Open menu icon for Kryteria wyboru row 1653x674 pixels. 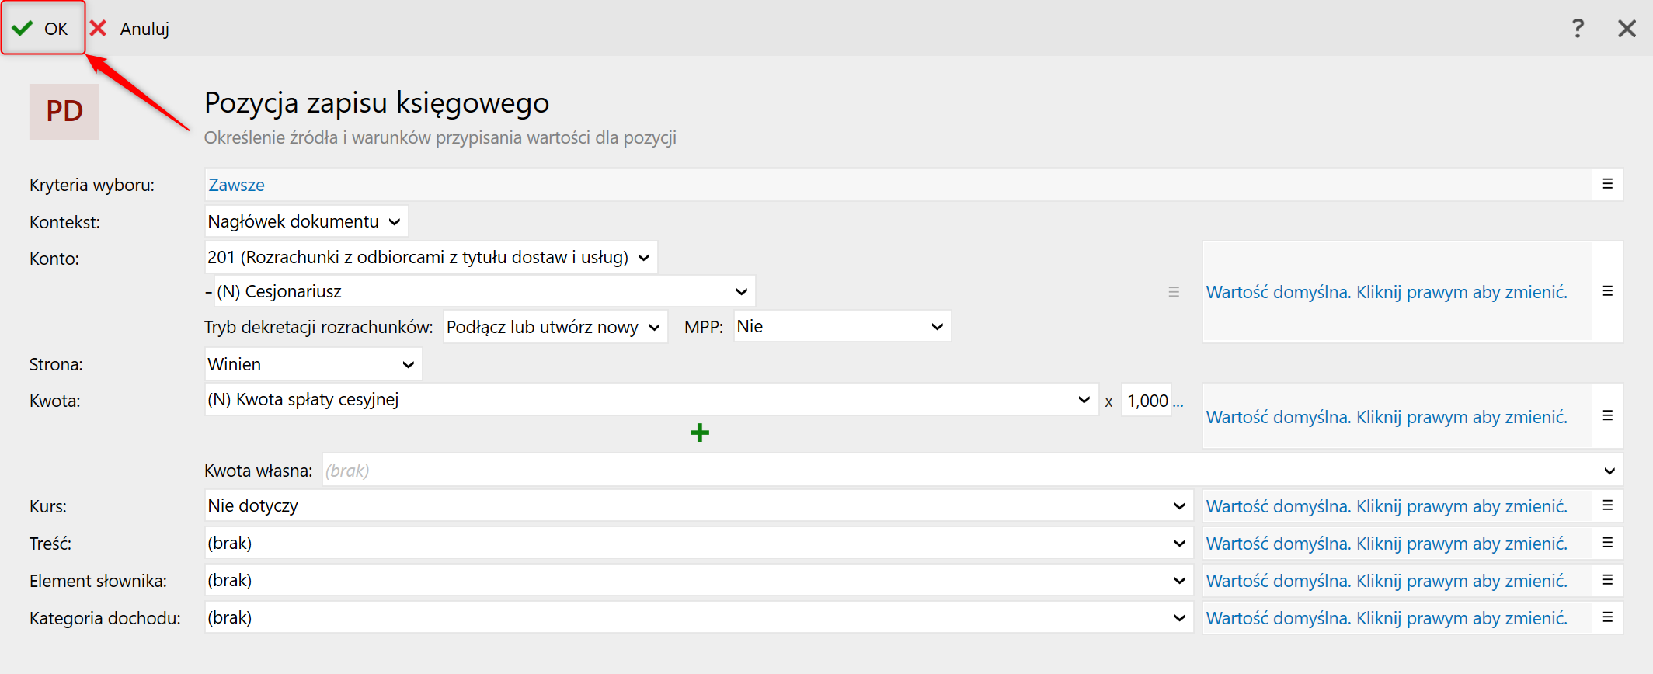(1607, 184)
